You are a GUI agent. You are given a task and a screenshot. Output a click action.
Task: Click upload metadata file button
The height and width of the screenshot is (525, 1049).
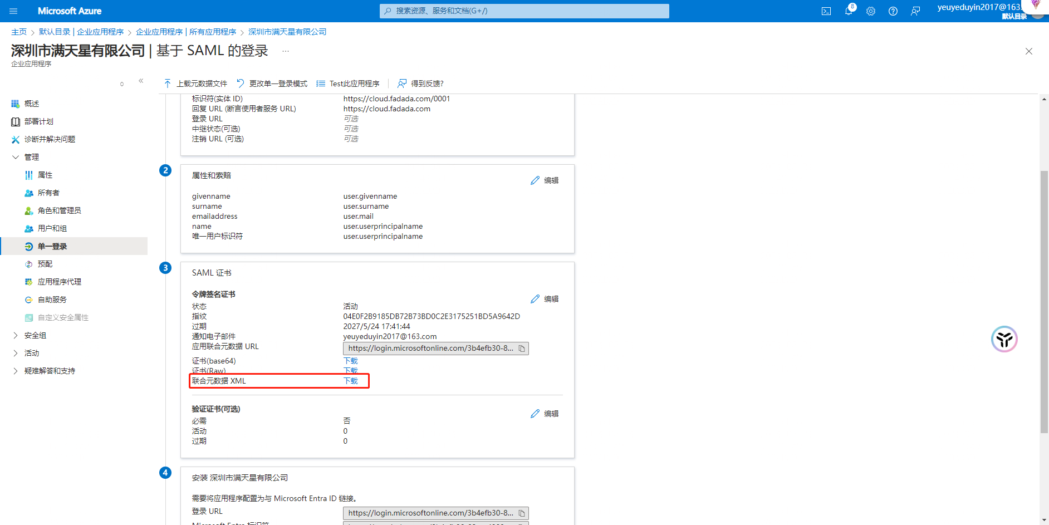pyautogui.click(x=195, y=84)
